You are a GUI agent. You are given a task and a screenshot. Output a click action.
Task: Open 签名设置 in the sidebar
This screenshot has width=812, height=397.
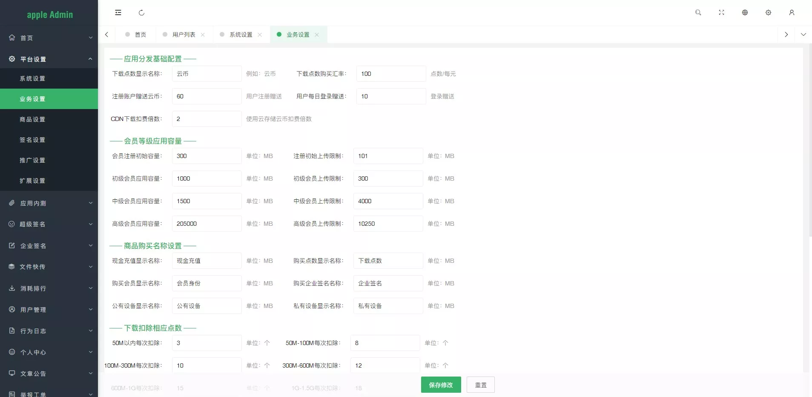[x=49, y=140]
